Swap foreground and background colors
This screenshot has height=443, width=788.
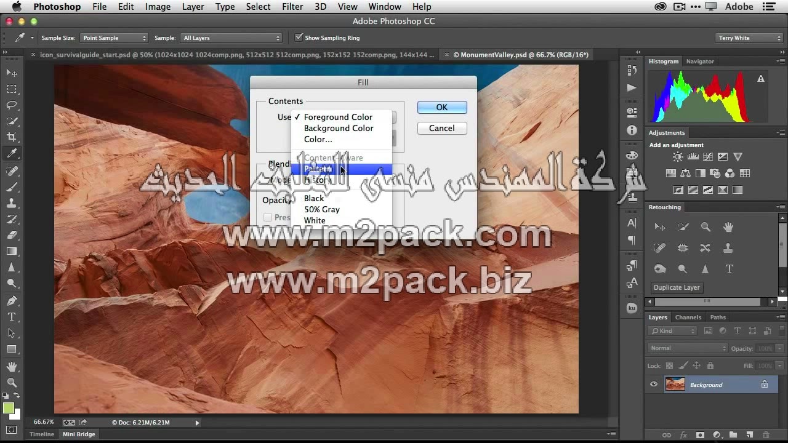tap(17, 396)
